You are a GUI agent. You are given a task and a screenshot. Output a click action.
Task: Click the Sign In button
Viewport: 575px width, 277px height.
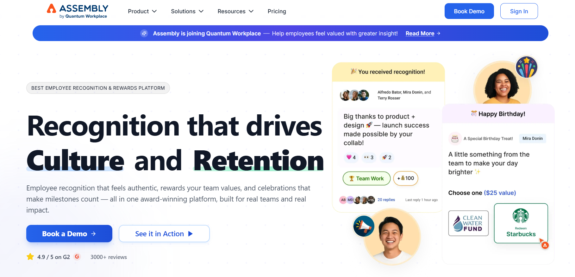point(519,11)
